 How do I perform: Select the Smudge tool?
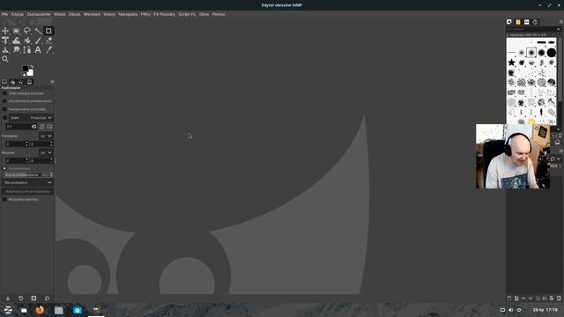point(16,50)
